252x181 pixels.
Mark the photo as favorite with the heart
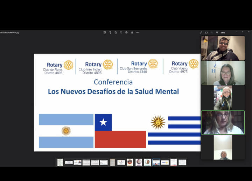(x=121, y=32)
